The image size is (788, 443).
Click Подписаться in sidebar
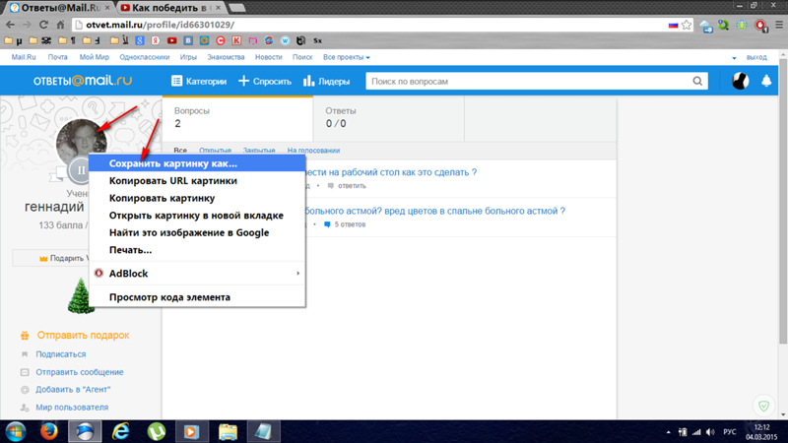coord(61,354)
